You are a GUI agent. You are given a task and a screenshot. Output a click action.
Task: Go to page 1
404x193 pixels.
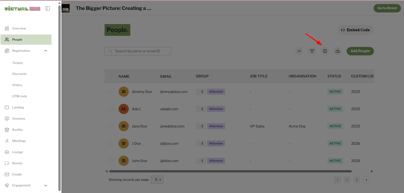[x=347, y=180]
